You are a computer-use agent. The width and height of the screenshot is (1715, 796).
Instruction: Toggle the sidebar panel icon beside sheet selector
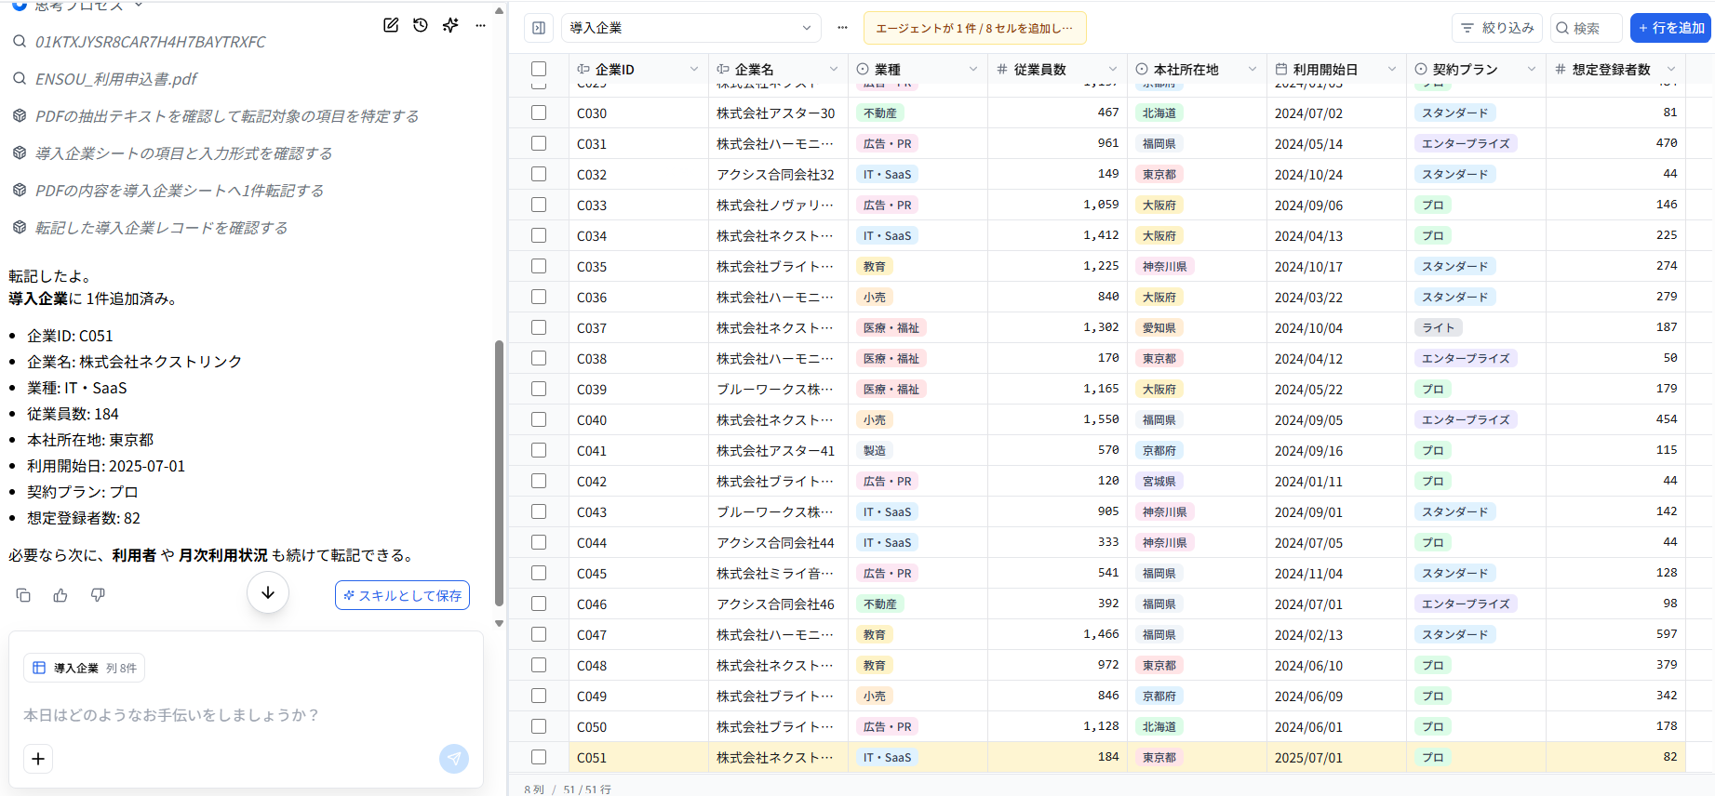(539, 28)
